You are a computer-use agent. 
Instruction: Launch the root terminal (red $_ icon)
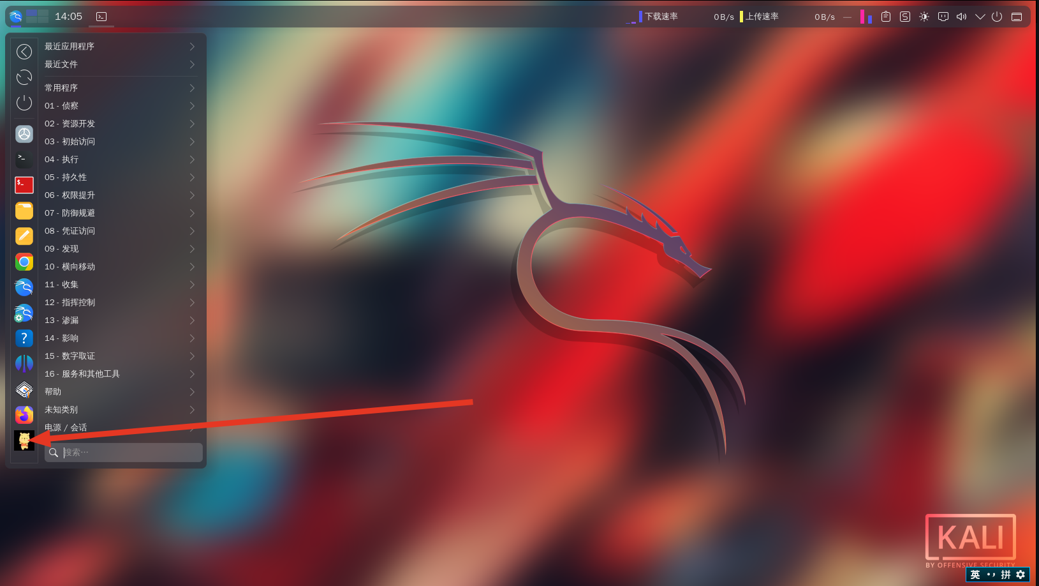pos(24,184)
